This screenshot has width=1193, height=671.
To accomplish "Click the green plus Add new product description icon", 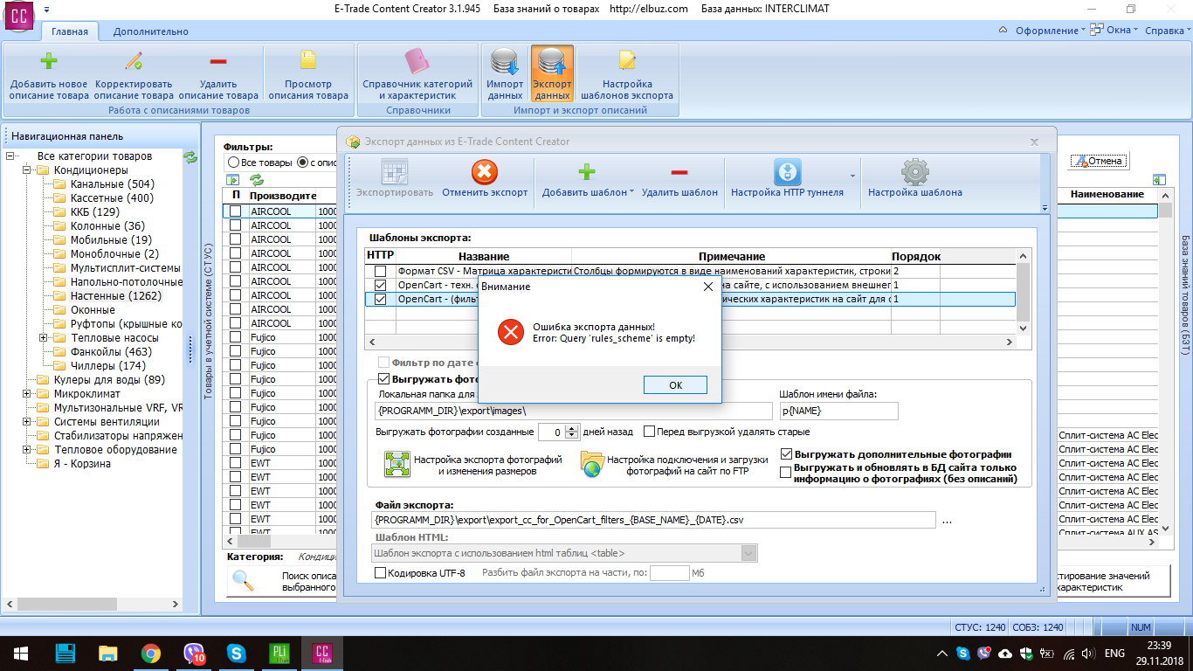I will coord(49,62).
